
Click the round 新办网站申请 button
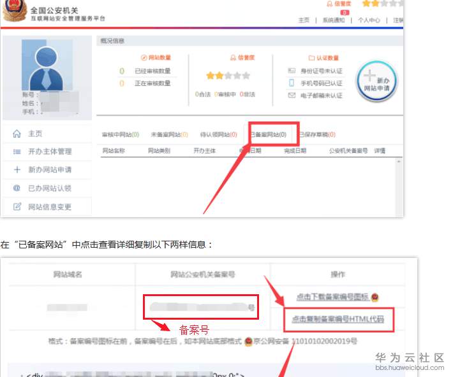pyautogui.click(x=376, y=81)
